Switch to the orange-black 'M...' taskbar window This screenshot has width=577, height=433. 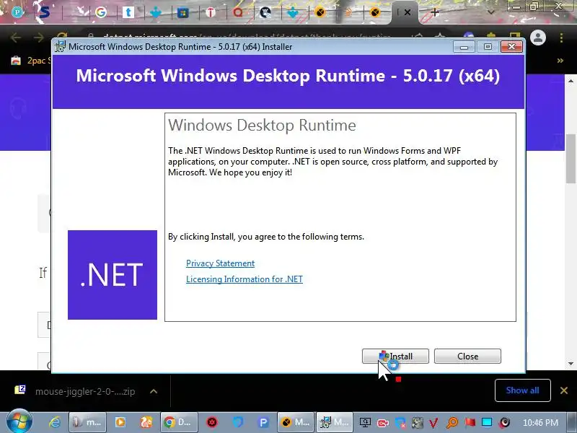[x=295, y=422]
